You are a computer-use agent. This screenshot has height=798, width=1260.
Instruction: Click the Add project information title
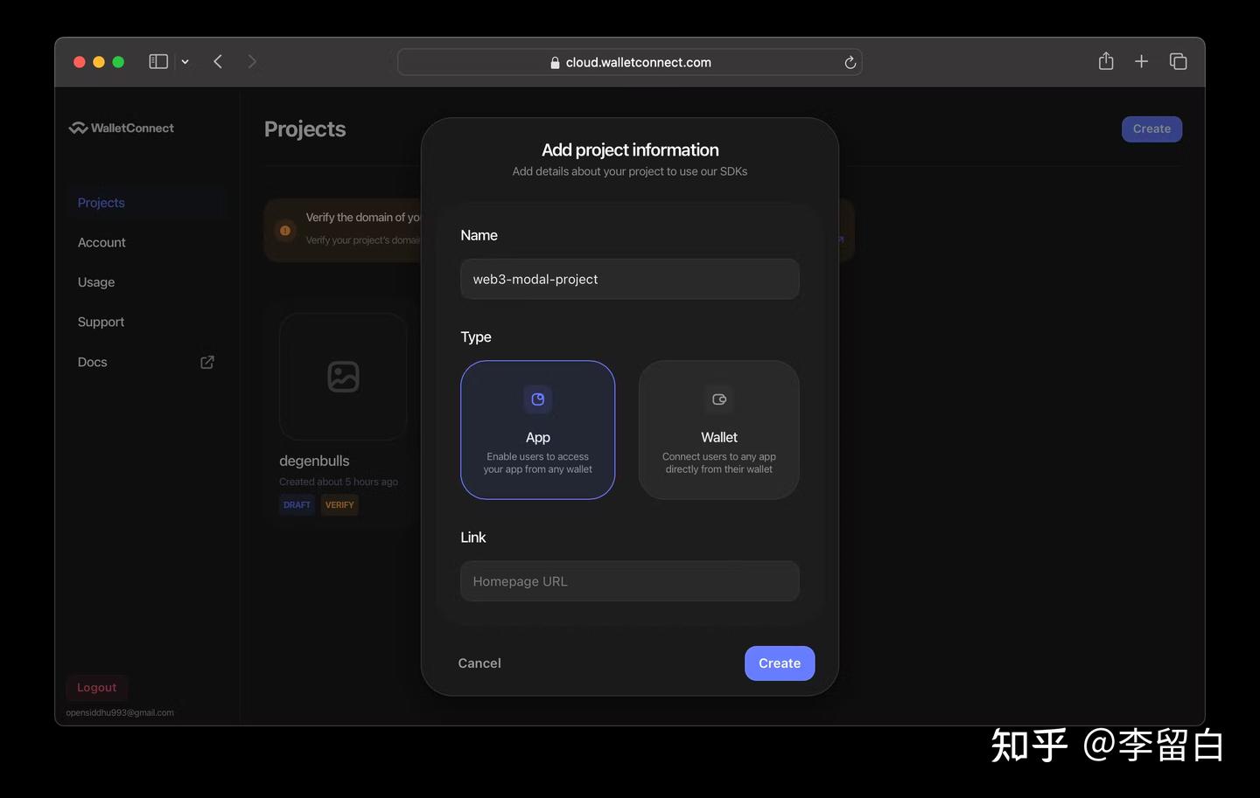click(630, 150)
